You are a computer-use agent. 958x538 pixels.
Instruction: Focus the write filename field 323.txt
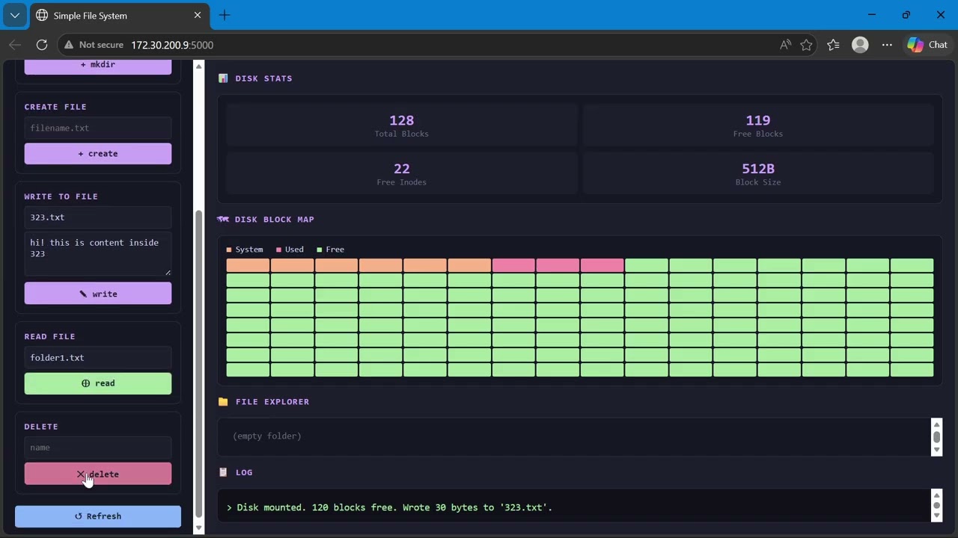pos(98,217)
